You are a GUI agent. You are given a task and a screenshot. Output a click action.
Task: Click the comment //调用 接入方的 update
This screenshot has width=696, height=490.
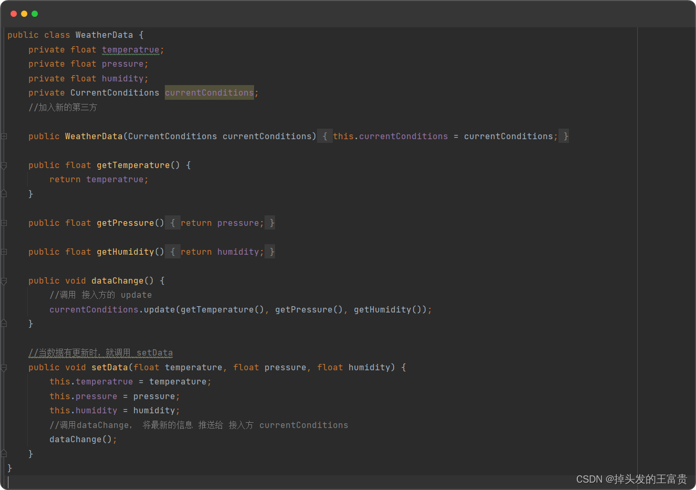coord(101,295)
